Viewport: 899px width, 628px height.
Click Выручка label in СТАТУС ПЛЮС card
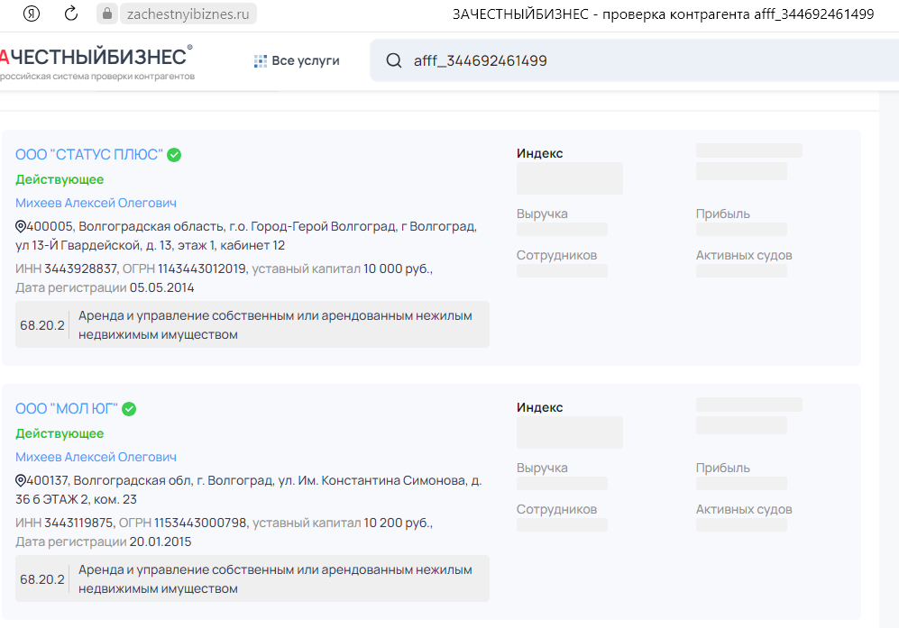coord(542,214)
